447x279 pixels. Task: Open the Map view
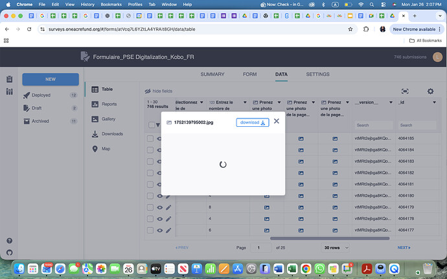click(x=106, y=149)
